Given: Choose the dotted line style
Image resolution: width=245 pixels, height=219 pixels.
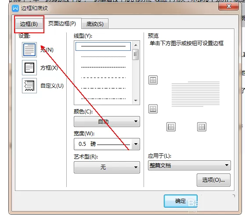Looking at the screenshot, I should click(103, 57).
